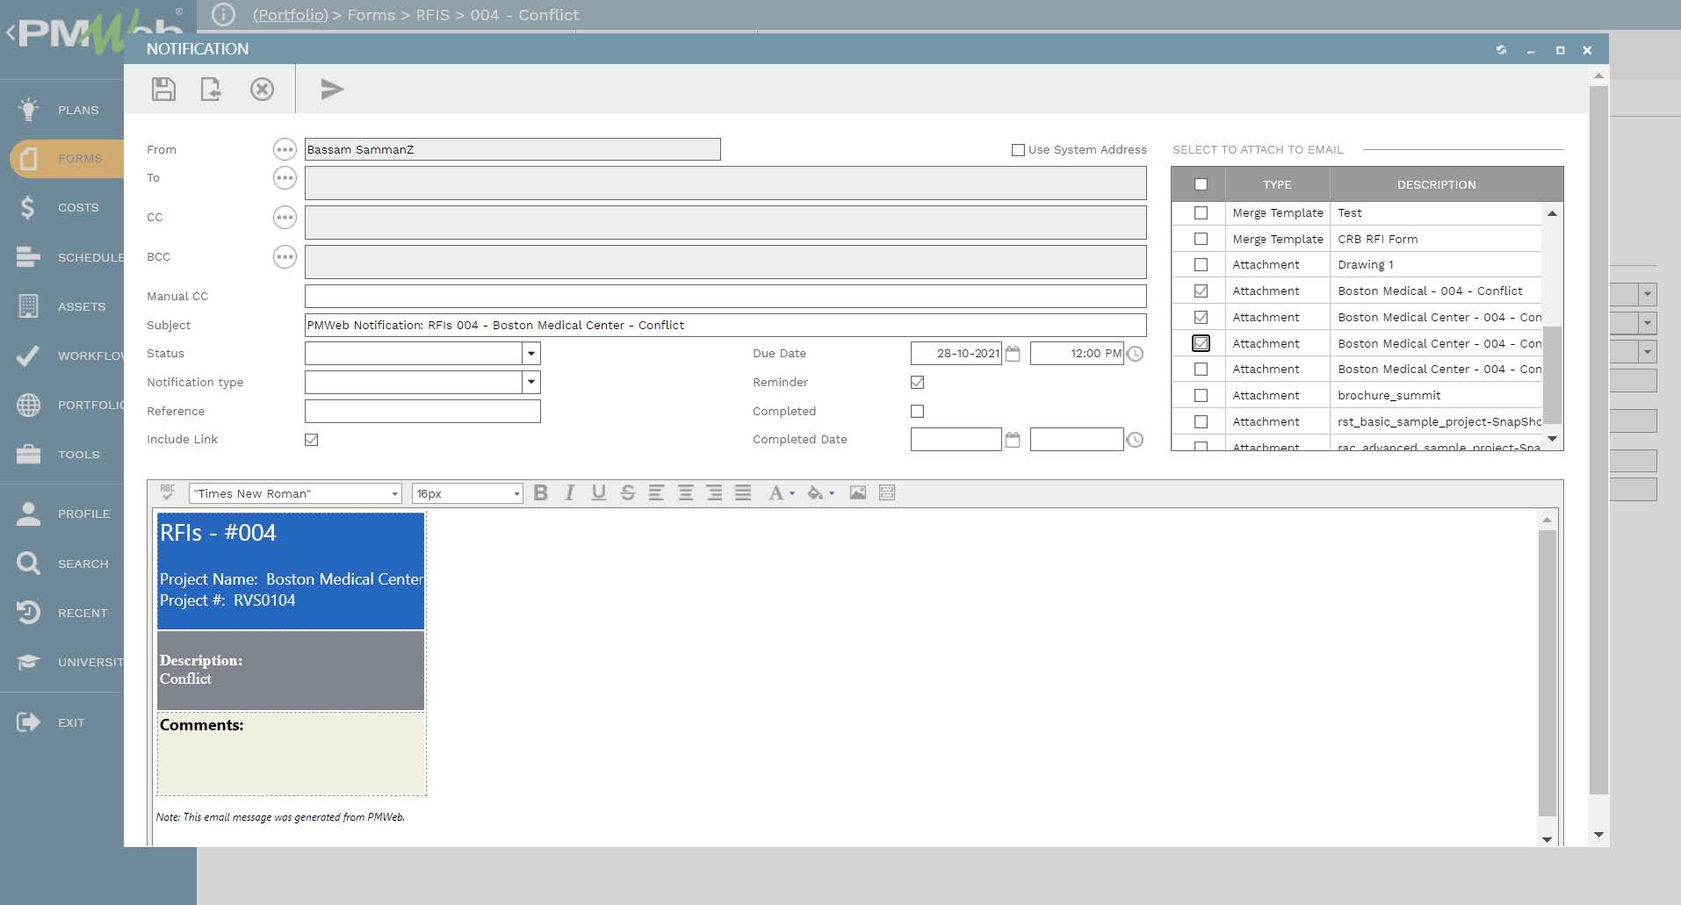The width and height of the screenshot is (1681, 905).
Task: Click the Cancel circle-X toolbar icon
Action: pyautogui.click(x=262, y=89)
